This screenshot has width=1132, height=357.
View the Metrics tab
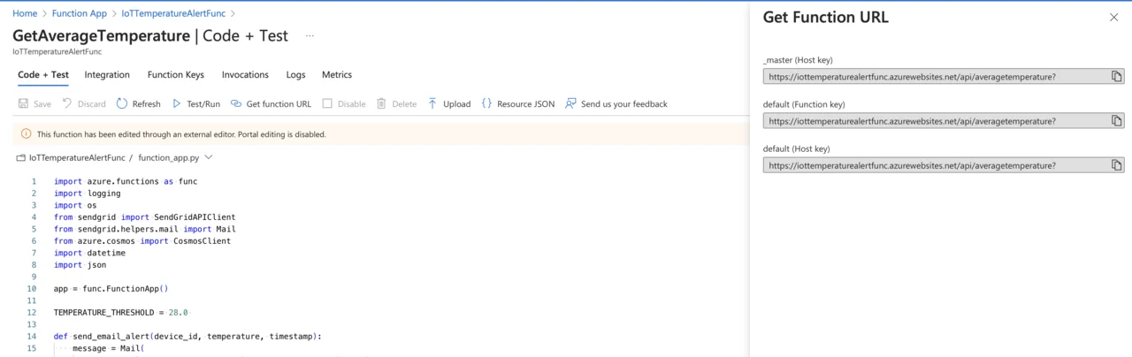tap(337, 75)
